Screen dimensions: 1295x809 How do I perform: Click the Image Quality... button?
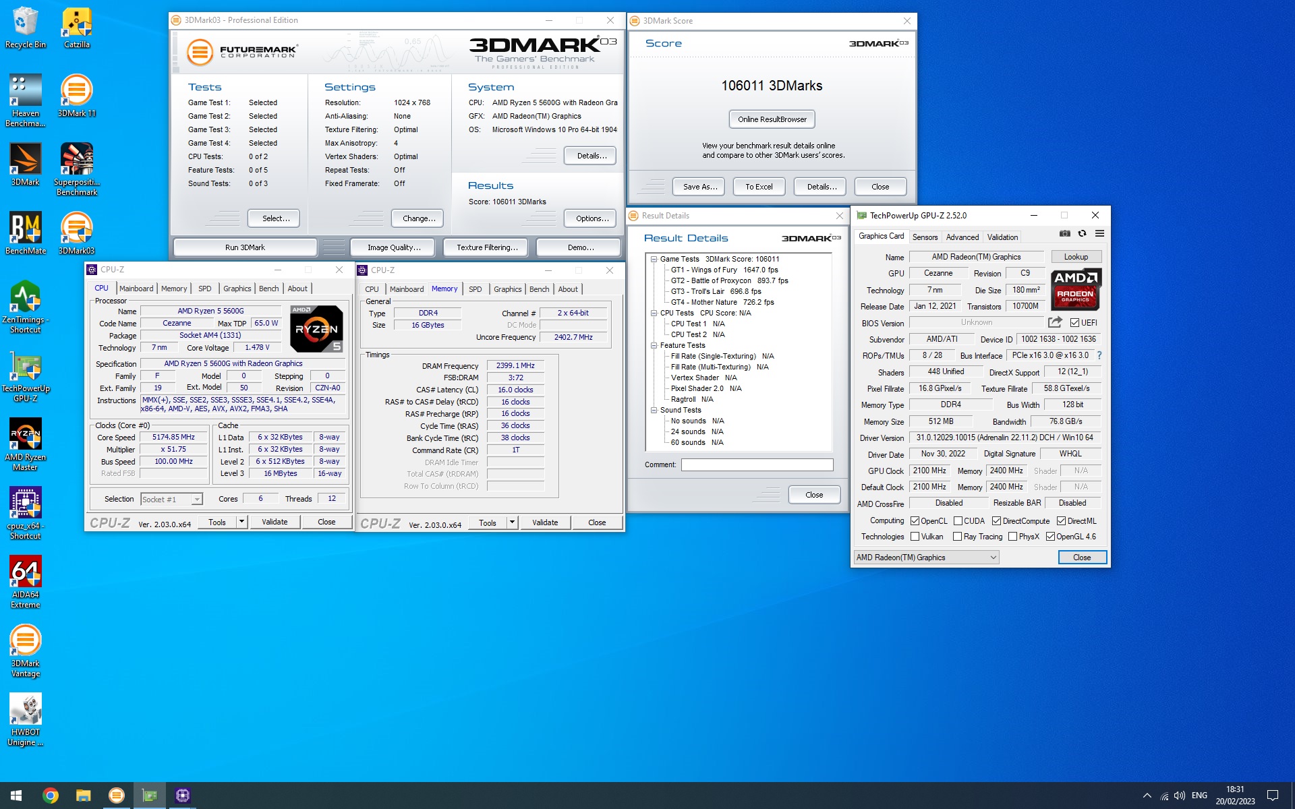(394, 247)
